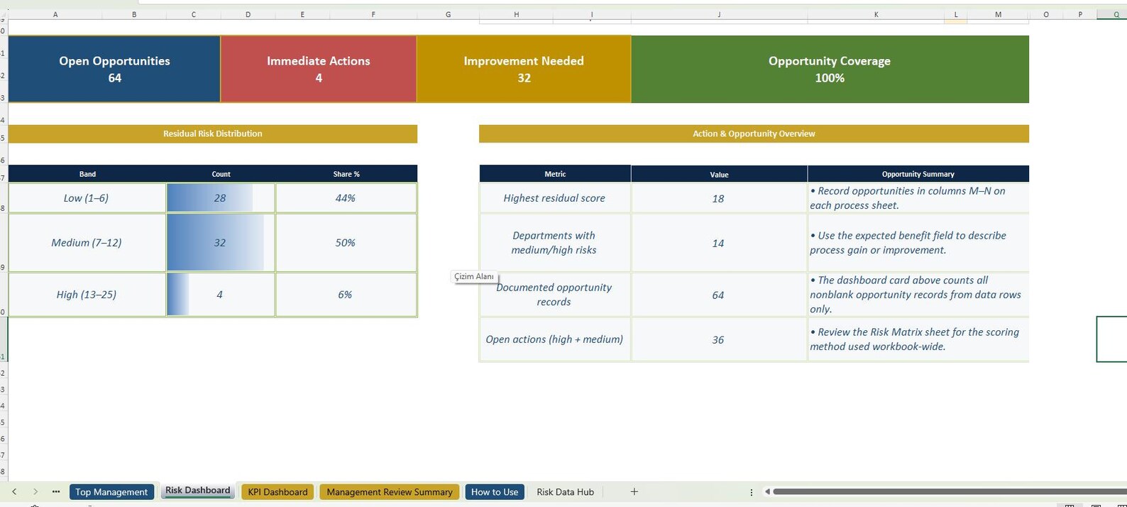
Task: Click the horizontal scrollbar thumb
Action: (x=950, y=491)
